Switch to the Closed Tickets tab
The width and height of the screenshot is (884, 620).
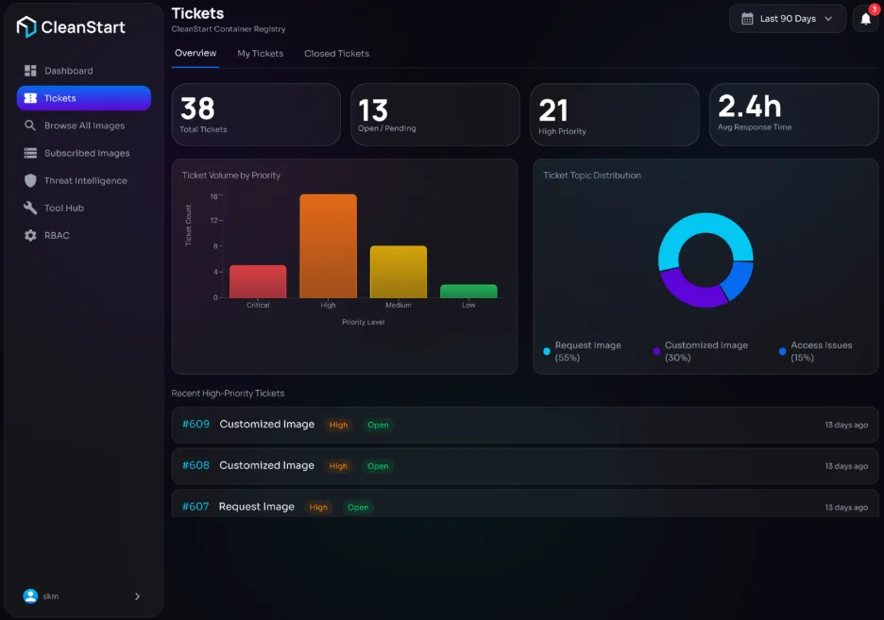tap(336, 54)
